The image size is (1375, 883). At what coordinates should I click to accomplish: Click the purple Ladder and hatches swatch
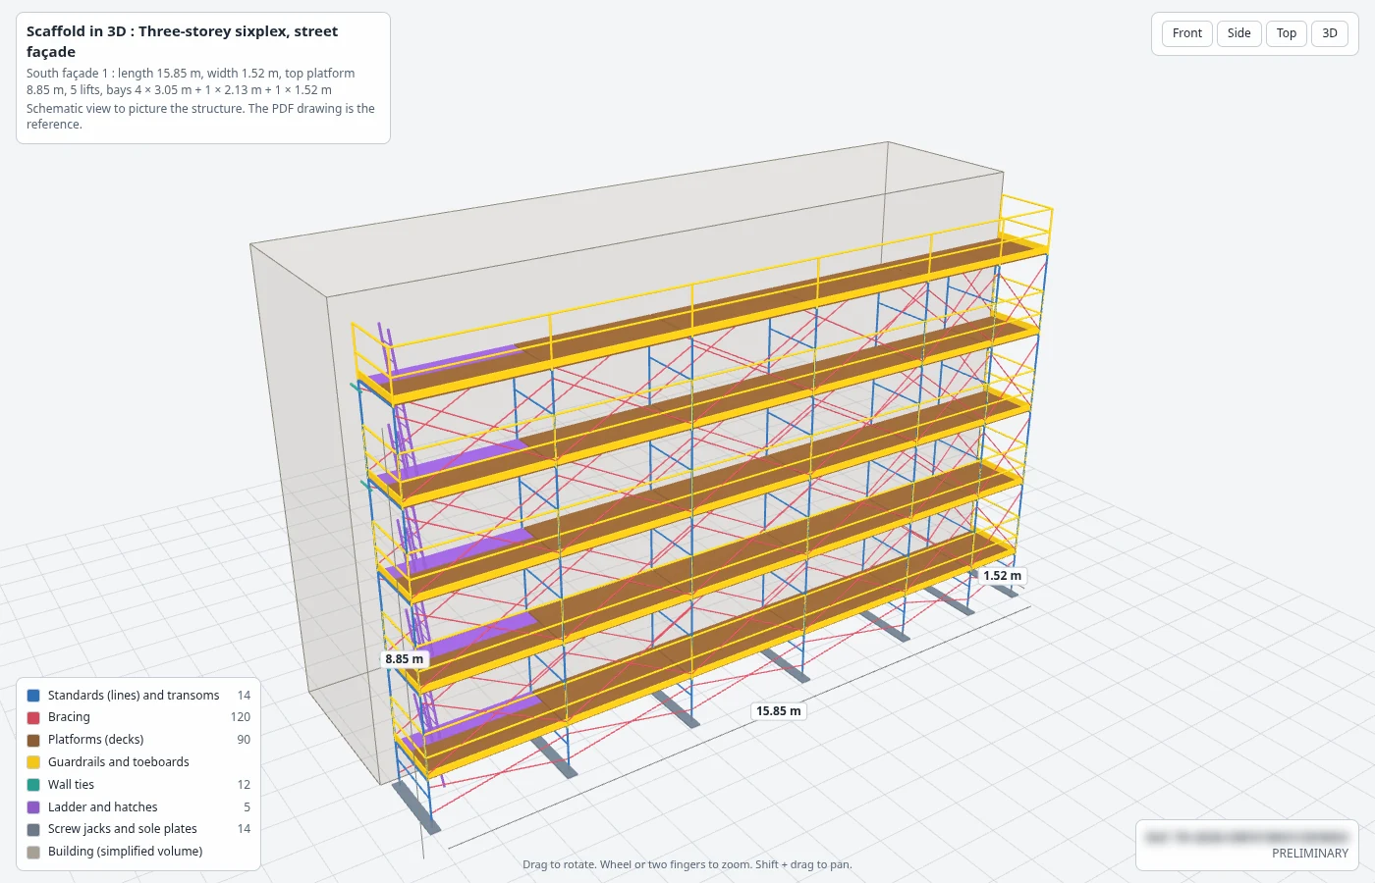pos(33,807)
